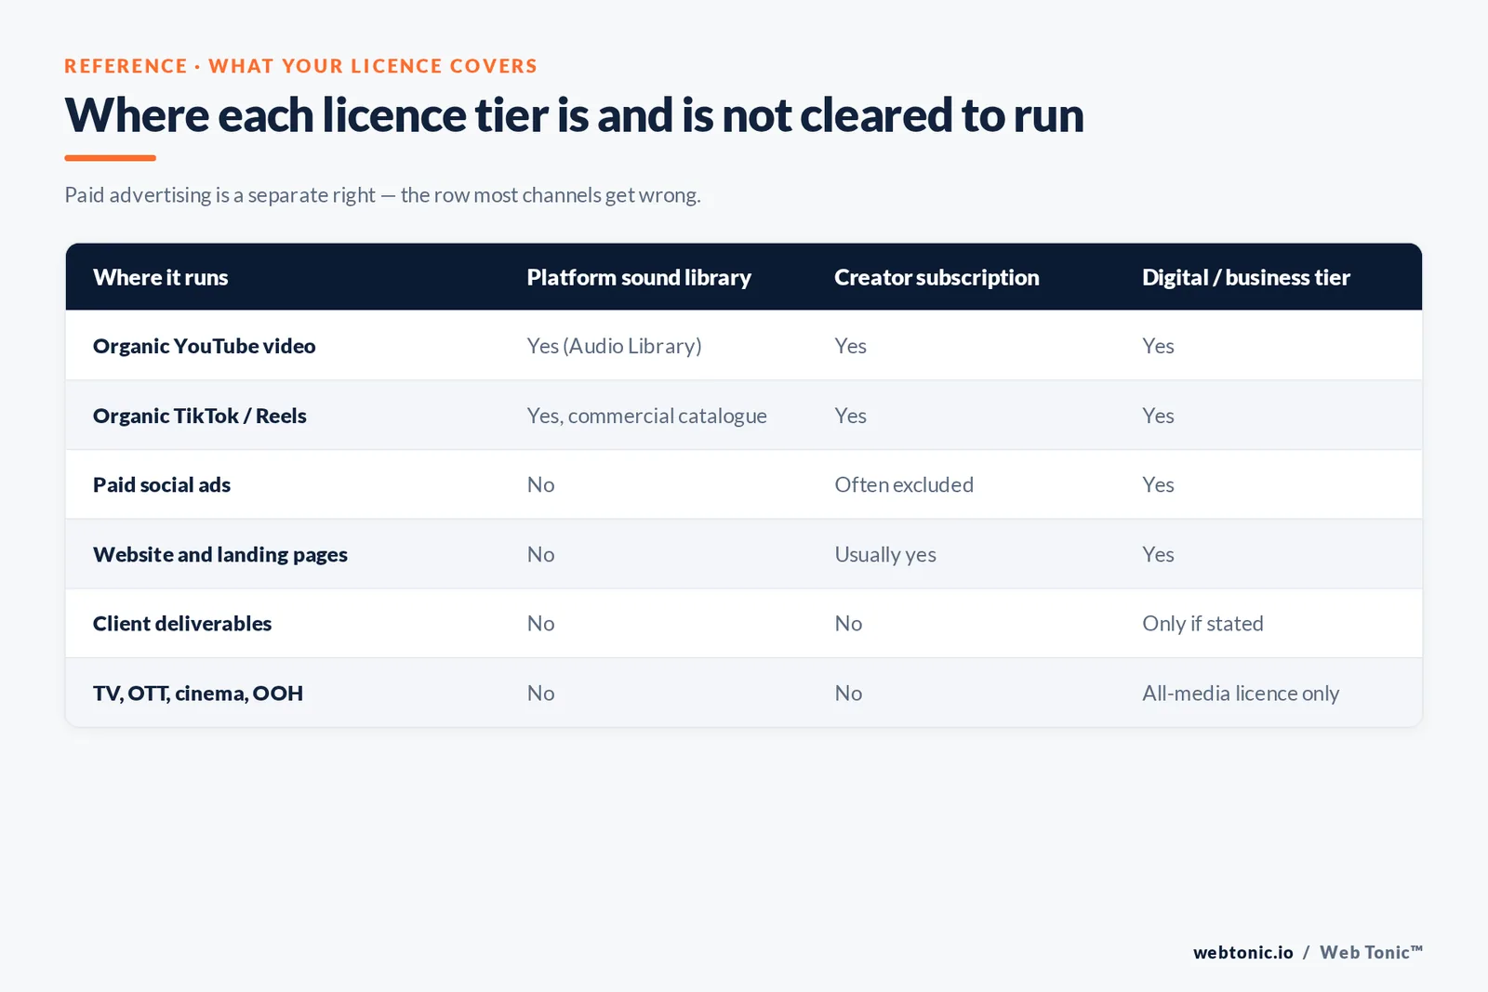Click the 'Digital / business tier' column header
Screen dimensions: 1488x992
click(1245, 277)
